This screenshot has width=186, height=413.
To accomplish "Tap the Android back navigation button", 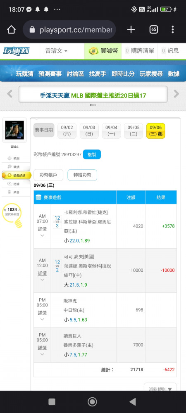I will tap(133, 401).
